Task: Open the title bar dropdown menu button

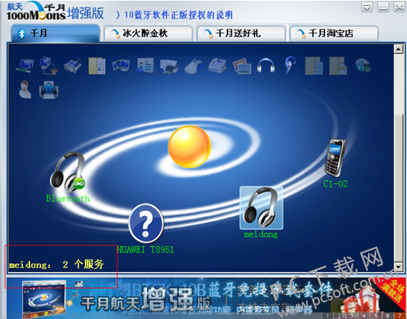Action: 367,7
